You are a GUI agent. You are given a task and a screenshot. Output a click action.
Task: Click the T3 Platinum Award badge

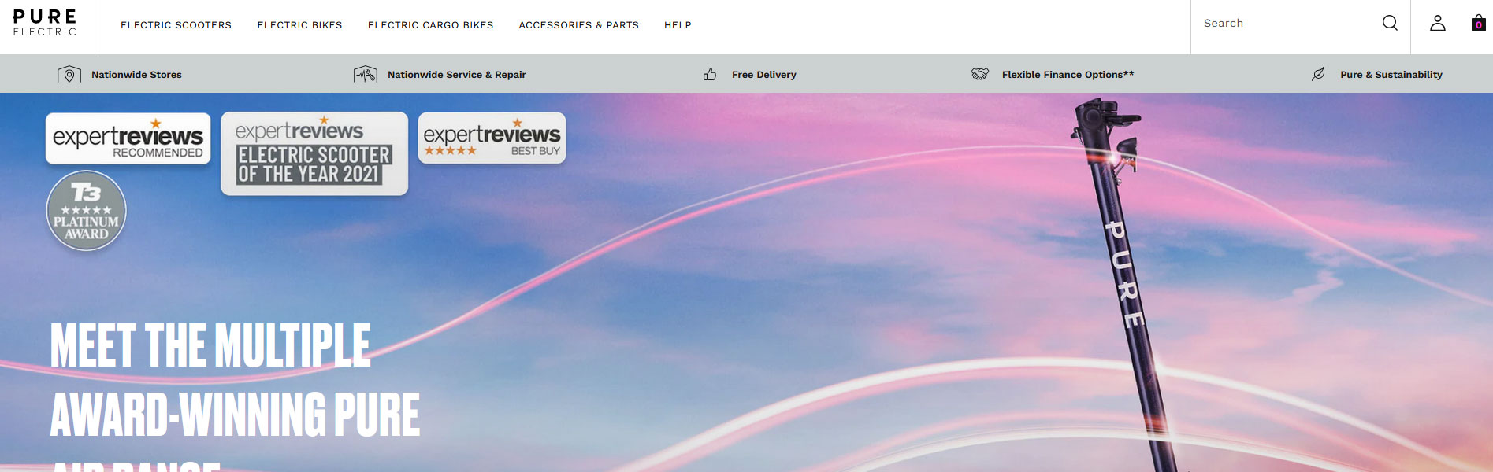[x=86, y=211]
